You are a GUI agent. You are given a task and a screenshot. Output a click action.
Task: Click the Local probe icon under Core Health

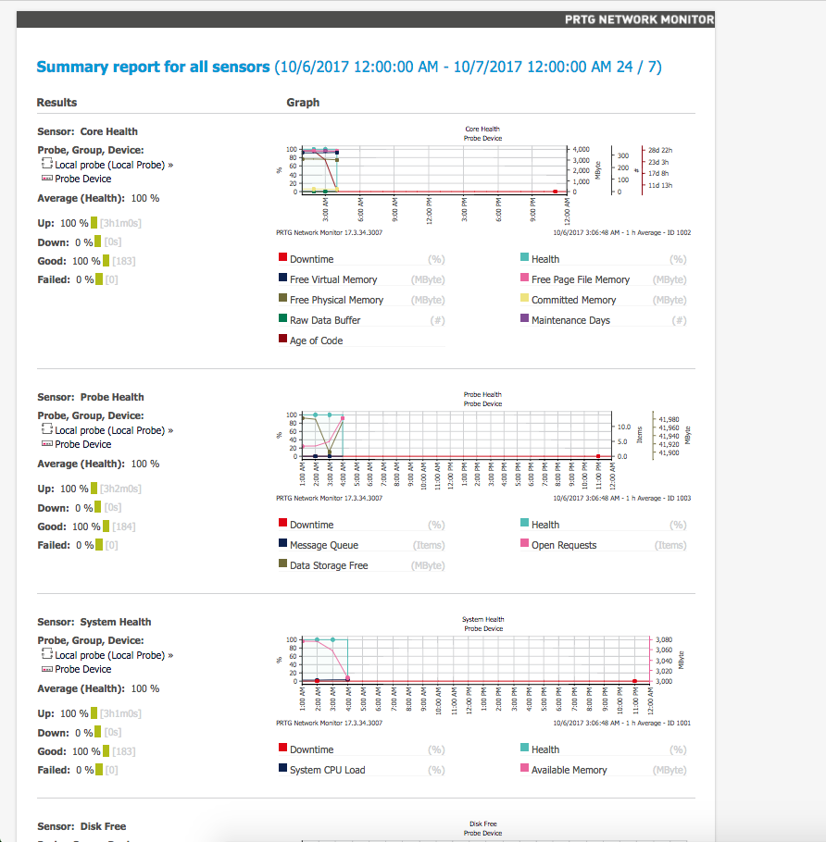point(47,163)
